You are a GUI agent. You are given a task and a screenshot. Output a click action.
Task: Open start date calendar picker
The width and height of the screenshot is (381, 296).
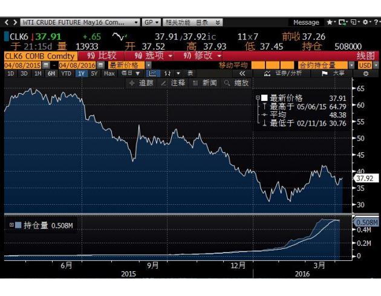pyautogui.click(x=46, y=65)
